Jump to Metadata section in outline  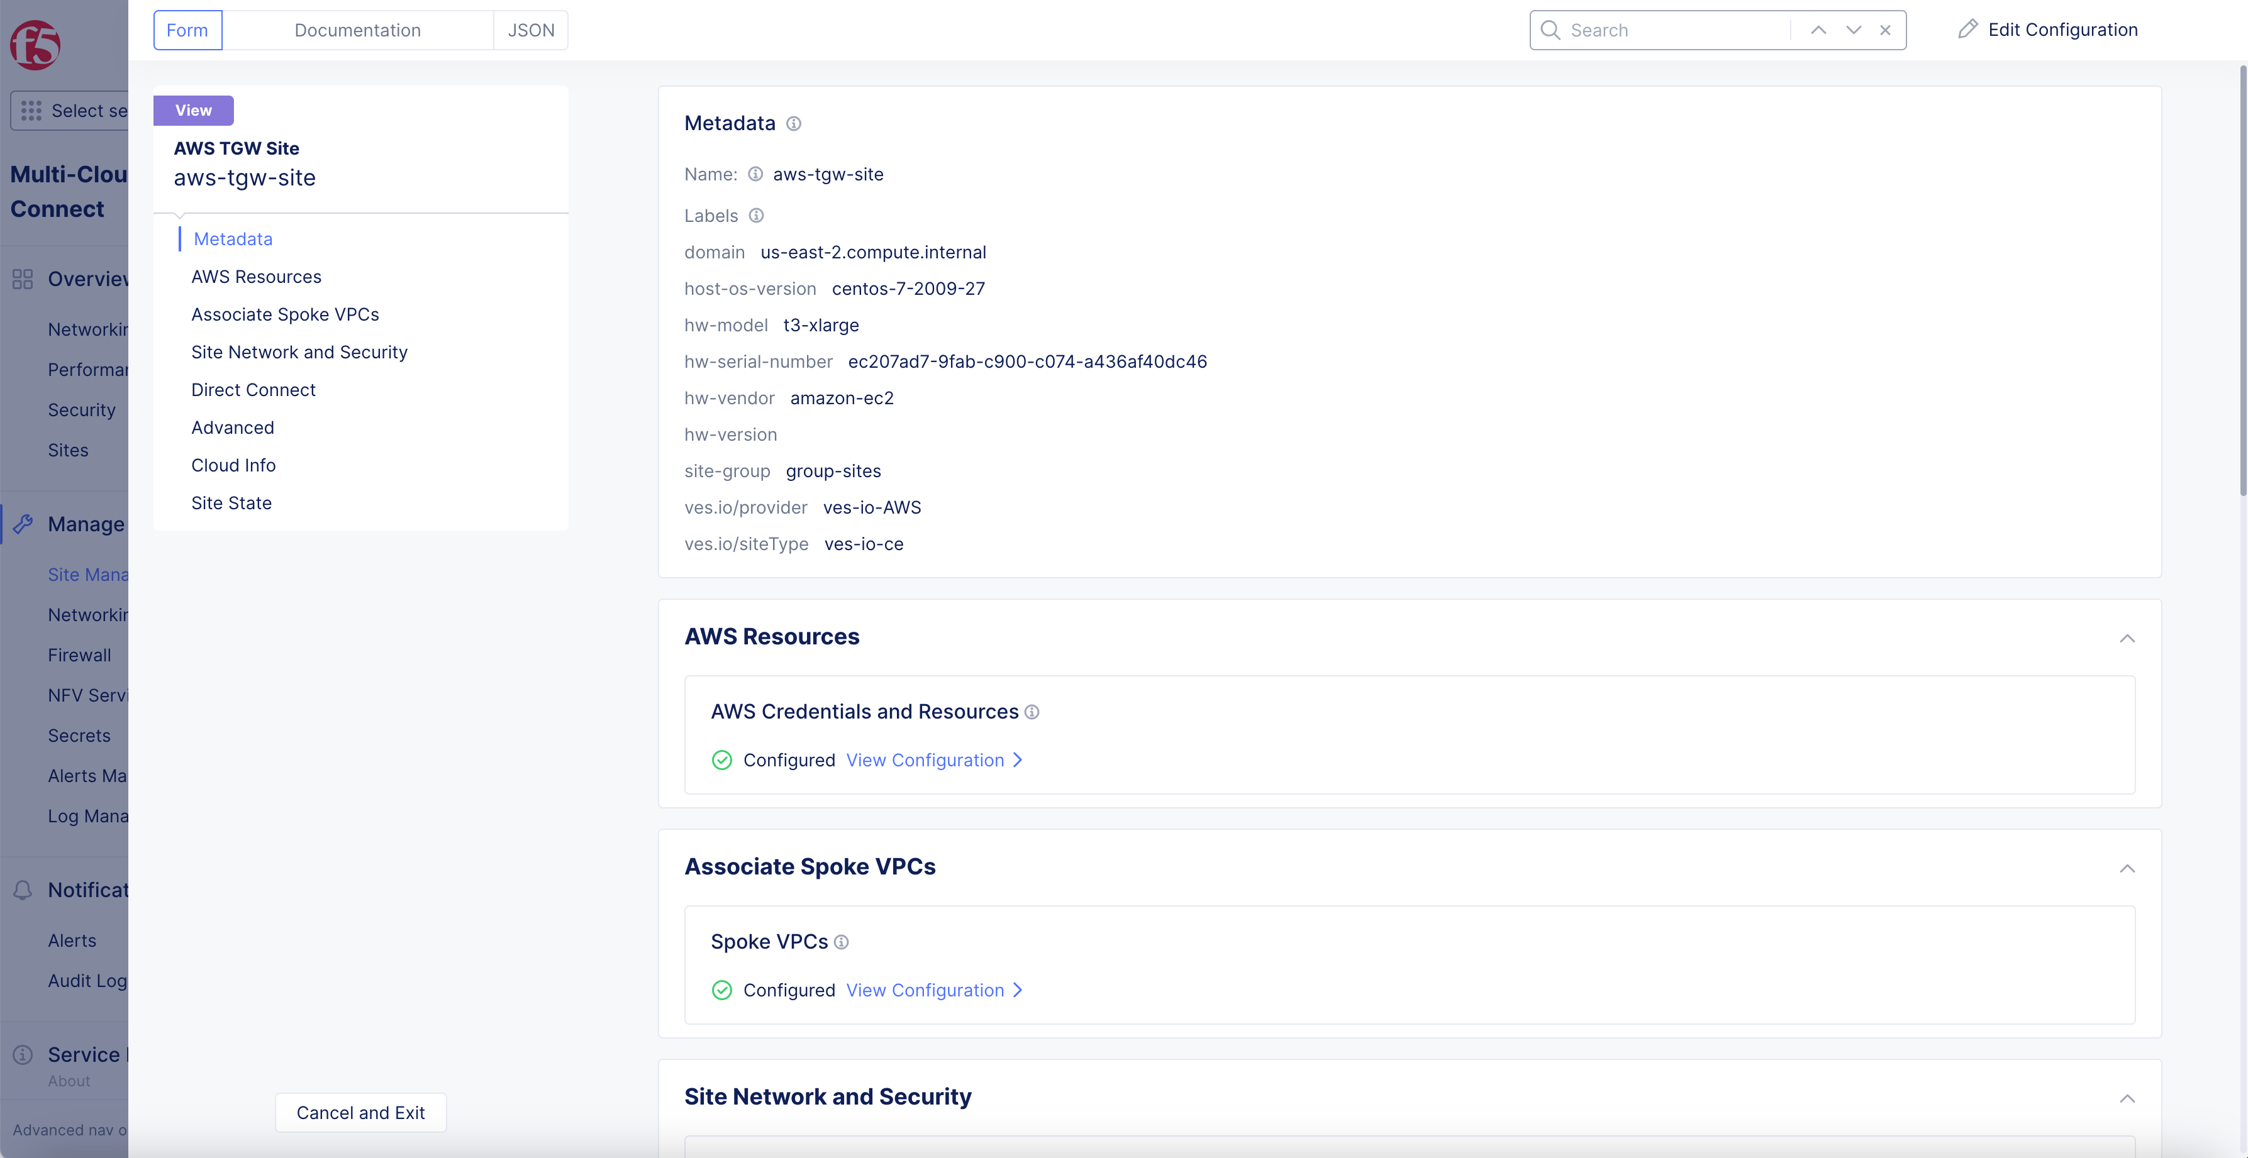point(233,239)
